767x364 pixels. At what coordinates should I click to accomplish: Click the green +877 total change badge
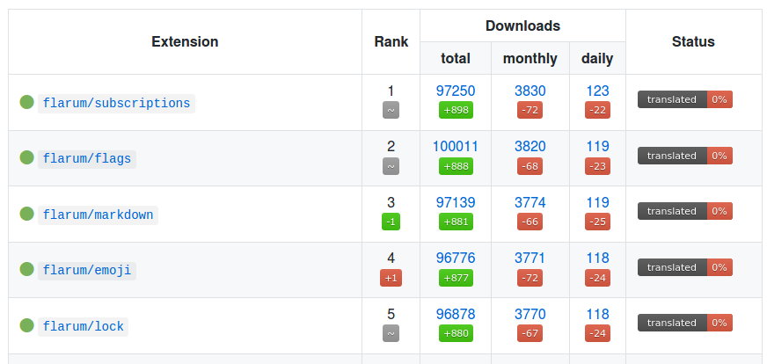coord(456,278)
